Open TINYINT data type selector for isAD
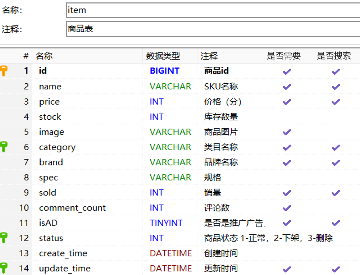 point(166,223)
